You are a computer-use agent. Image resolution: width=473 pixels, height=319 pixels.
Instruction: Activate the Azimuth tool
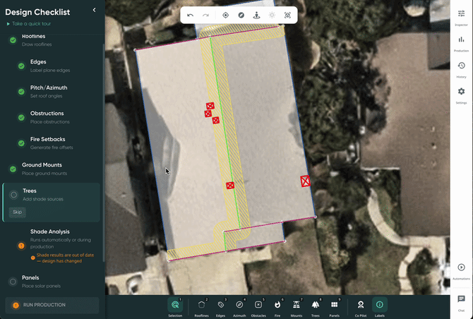pyautogui.click(x=239, y=307)
